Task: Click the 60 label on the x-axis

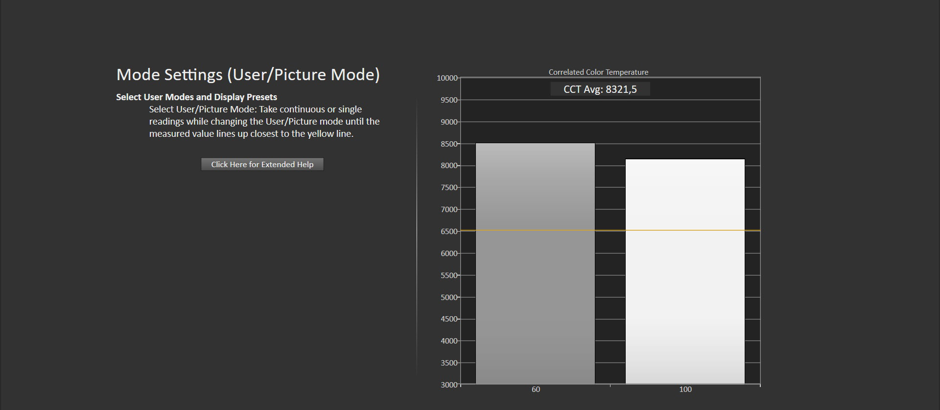Action: 536,389
